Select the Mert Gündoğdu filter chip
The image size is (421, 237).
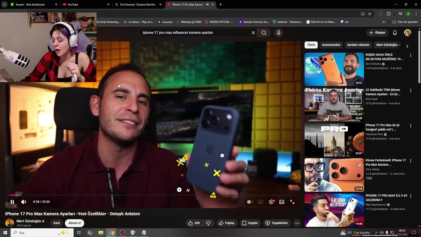tap(388, 45)
